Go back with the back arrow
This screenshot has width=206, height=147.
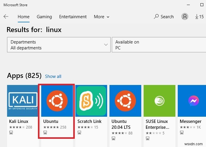(6, 17)
